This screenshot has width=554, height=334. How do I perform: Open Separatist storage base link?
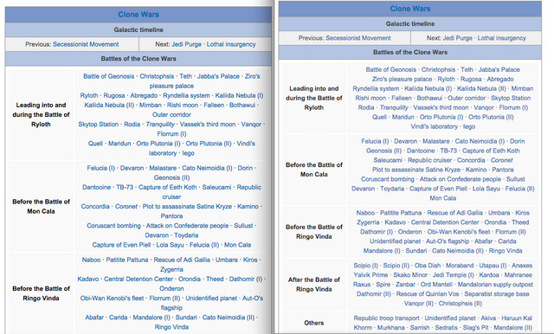[x=497, y=294]
